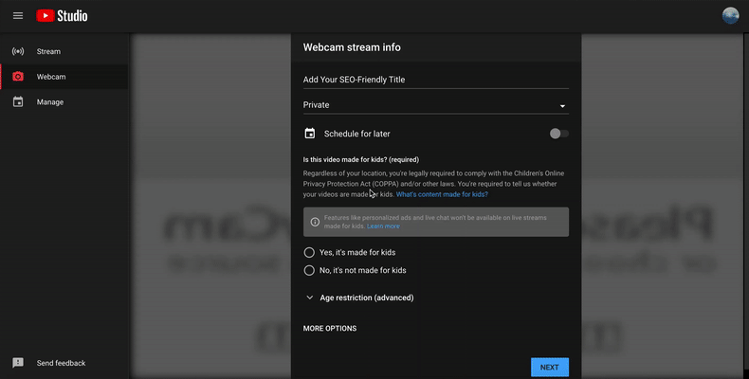Open the Private visibility dropdown
Viewport: 749px width, 379px height.
tap(435, 105)
